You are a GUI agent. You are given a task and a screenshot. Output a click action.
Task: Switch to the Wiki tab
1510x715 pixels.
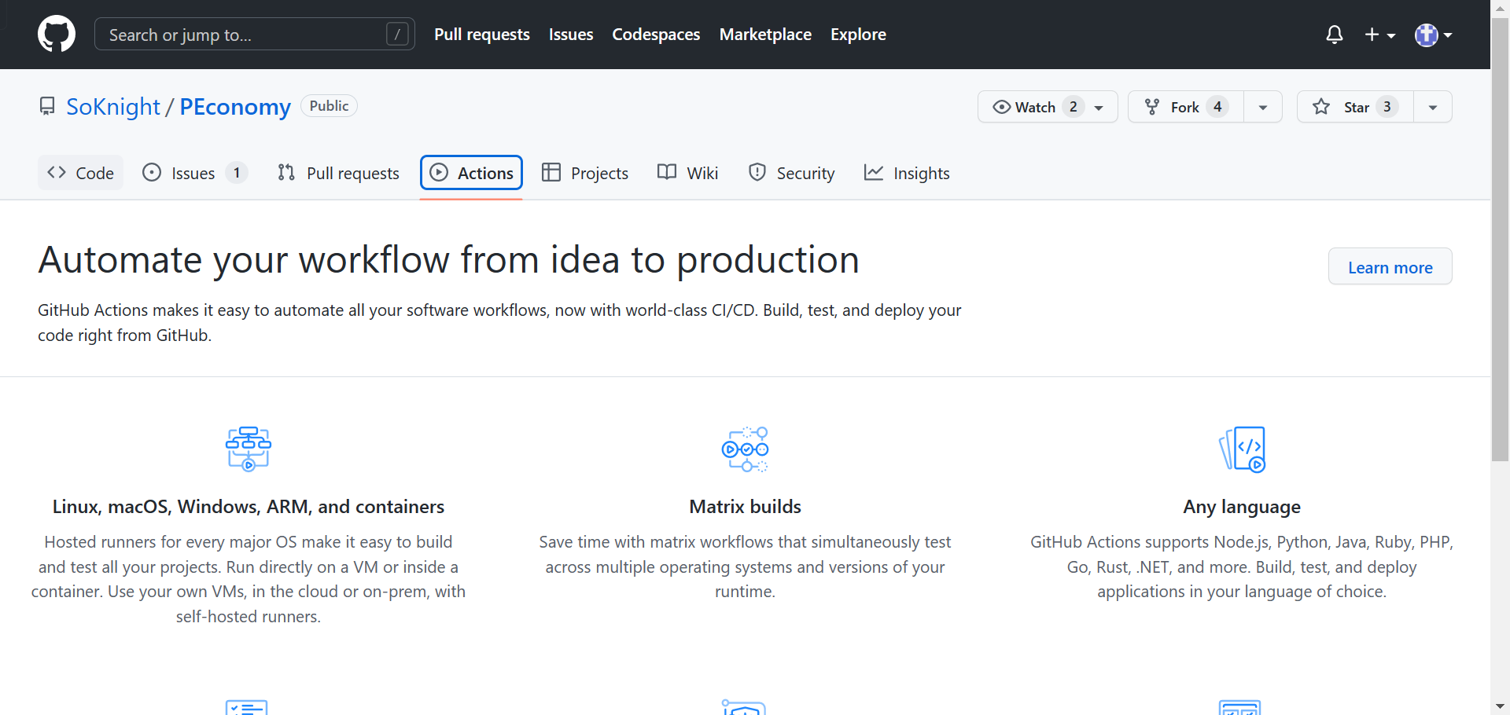point(688,173)
